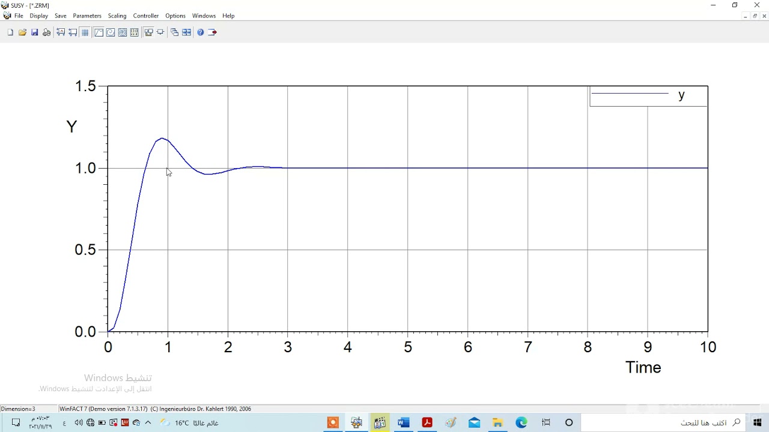Click the WinFACT 7 demo version status text
The image size is (769, 432).
pos(155,409)
